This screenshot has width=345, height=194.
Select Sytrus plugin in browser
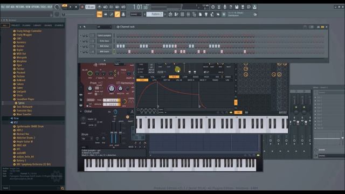click(21, 103)
